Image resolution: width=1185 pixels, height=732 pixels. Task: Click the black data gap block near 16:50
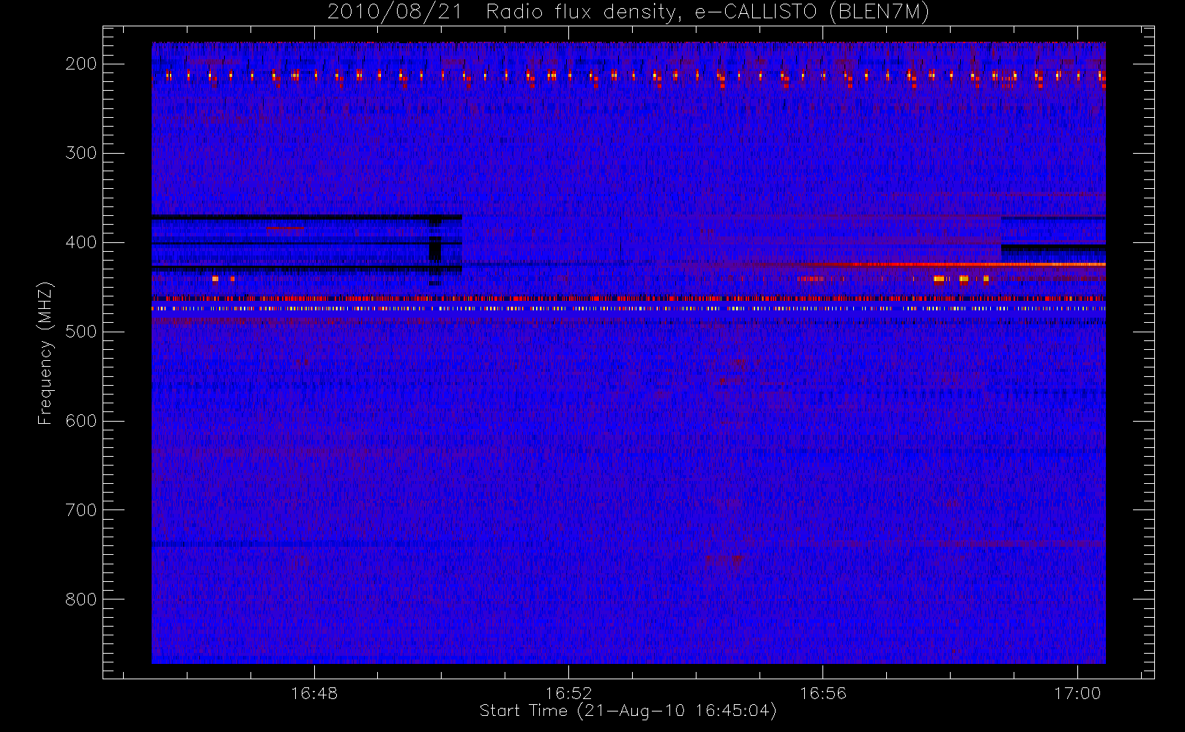(x=435, y=250)
